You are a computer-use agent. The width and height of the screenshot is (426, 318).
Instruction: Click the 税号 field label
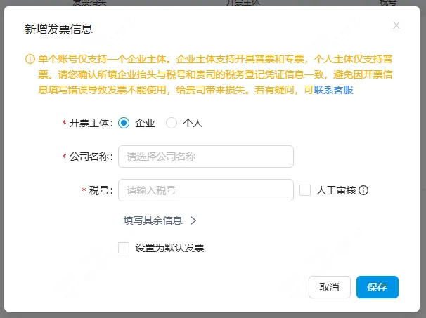coord(101,190)
